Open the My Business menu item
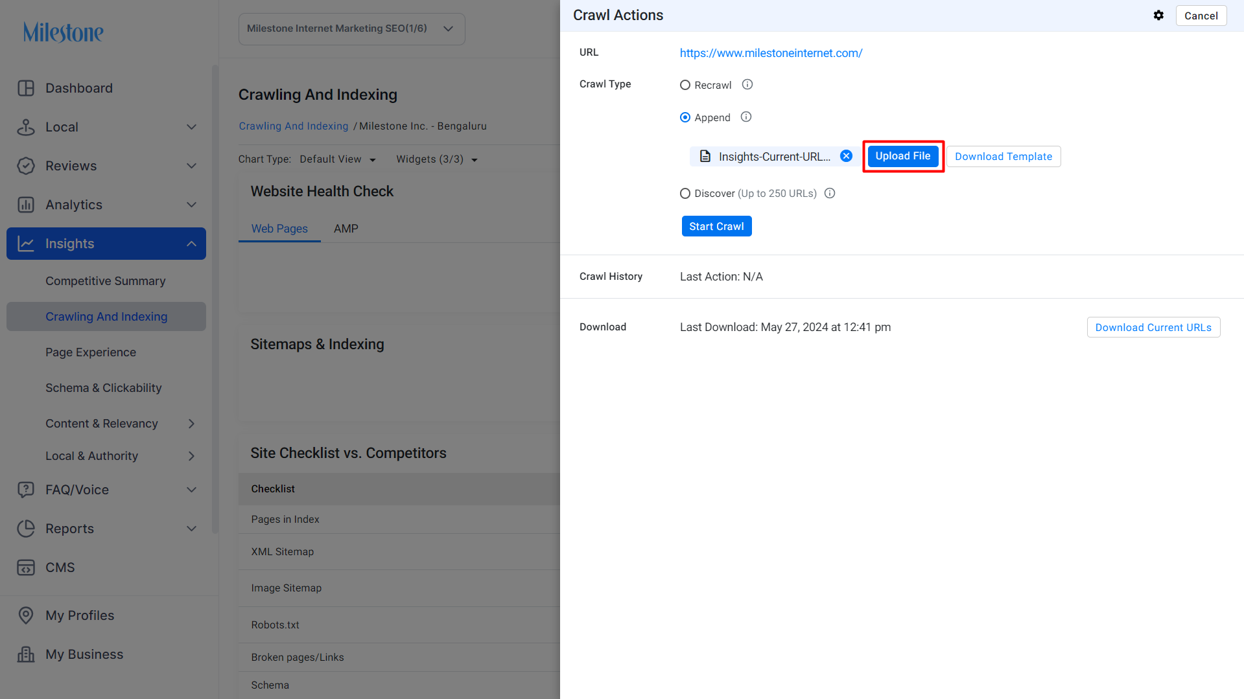1244x699 pixels. tap(84, 654)
